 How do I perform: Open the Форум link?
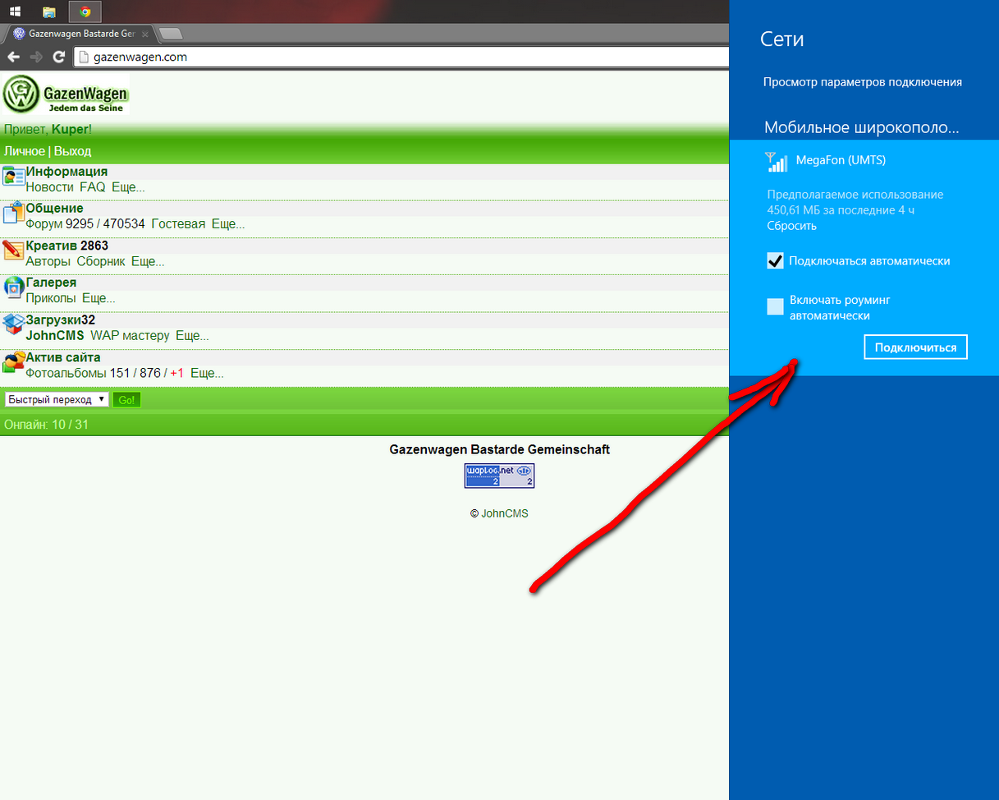pyautogui.click(x=44, y=224)
